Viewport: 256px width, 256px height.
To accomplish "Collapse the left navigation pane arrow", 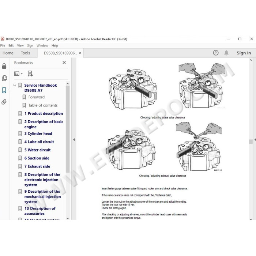I will click(x=74, y=140).
